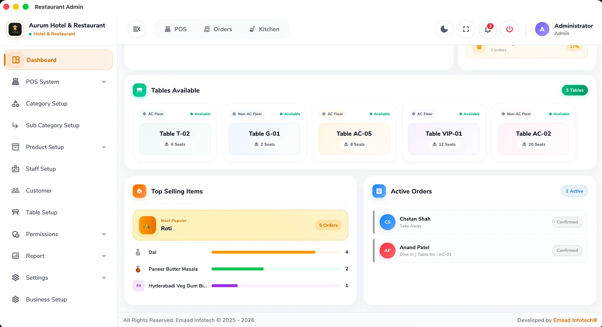Click the 5 Orders badge on Roti
The height and width of the screenshot is (327, 602).
[328, 225]
